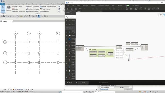Toggle background preview icon on Dynamo canvas
The image size is (165, 93).
(x=160, y=15)
